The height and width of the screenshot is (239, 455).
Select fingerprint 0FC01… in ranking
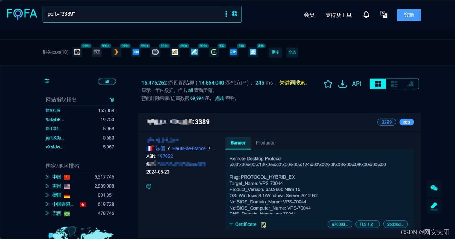click(54, 129)
